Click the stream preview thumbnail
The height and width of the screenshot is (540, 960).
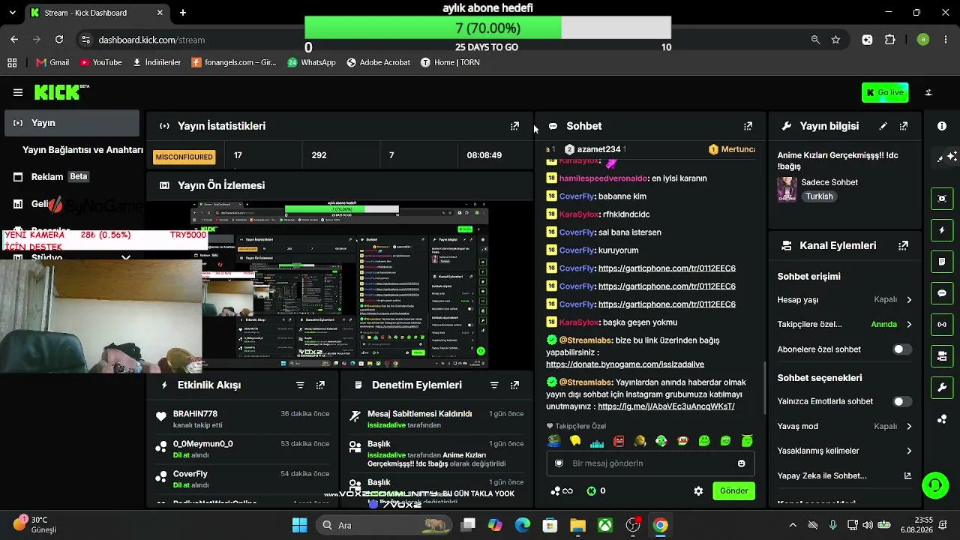pos(340,286)
